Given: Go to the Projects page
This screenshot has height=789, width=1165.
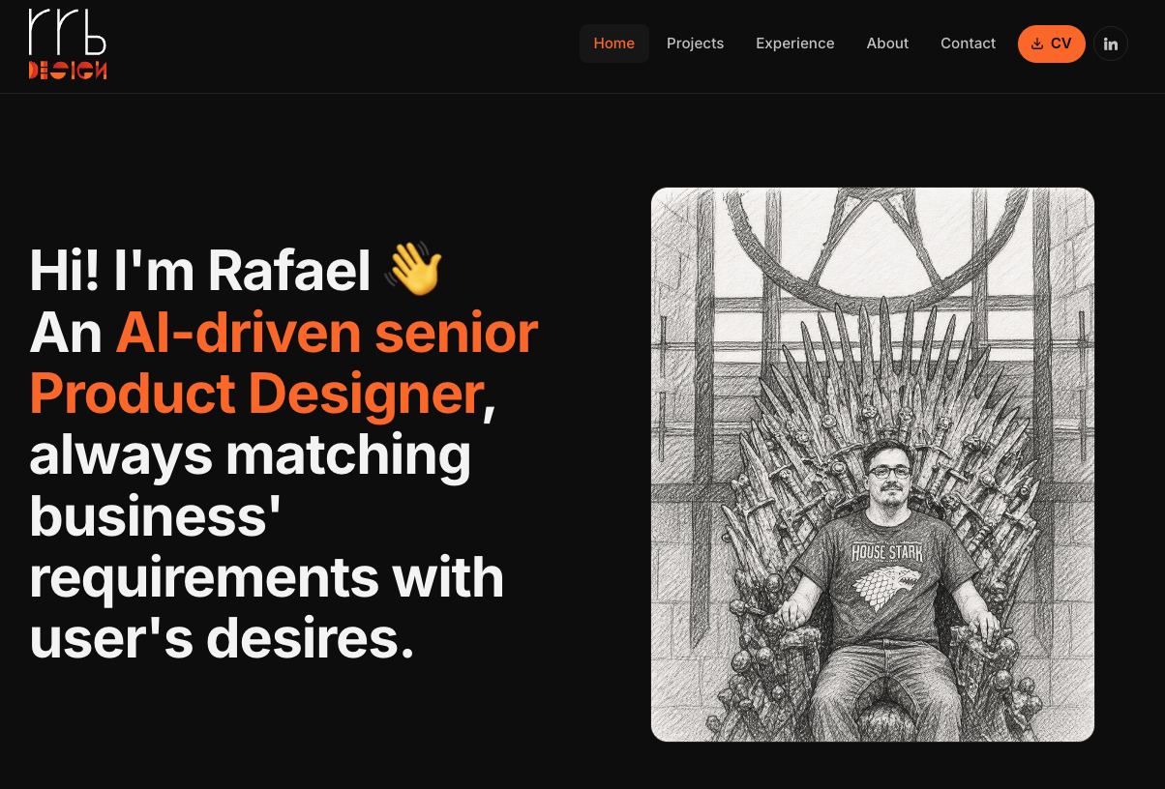Looking at the screenshot, I should 695,44.
